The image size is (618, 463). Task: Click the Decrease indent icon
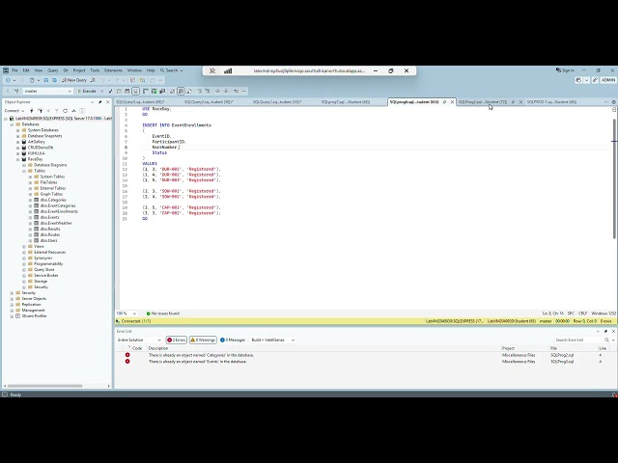click(217, 91)
